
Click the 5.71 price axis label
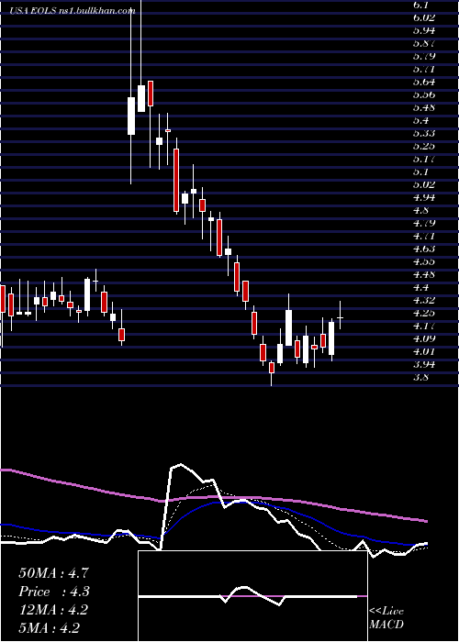424,69
